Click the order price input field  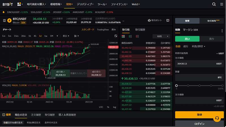(199, 64)
